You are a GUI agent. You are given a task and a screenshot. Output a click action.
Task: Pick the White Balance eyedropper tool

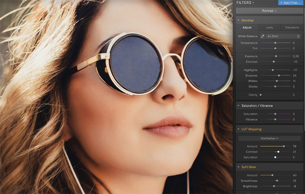[x=262, y=36]
